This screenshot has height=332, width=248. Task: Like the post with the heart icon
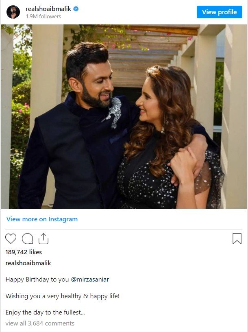click(x=11, y=238)
